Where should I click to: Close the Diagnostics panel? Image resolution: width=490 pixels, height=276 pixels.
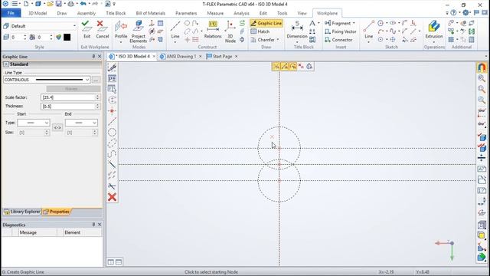(100, 225)
